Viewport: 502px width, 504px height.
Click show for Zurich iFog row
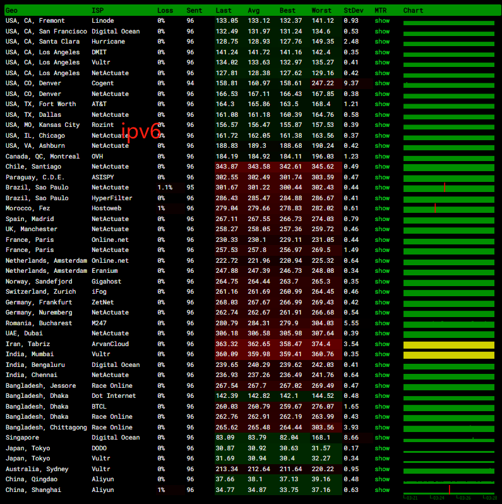pyautogui.click(x=382, y=292)
